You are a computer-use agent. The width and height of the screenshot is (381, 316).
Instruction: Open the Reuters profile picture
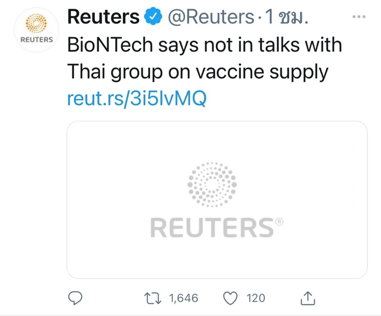pyautogui.click(x=36, y=30)
